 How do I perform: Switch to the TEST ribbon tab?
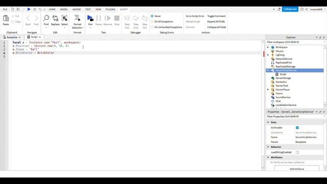[x=88, y=9]
